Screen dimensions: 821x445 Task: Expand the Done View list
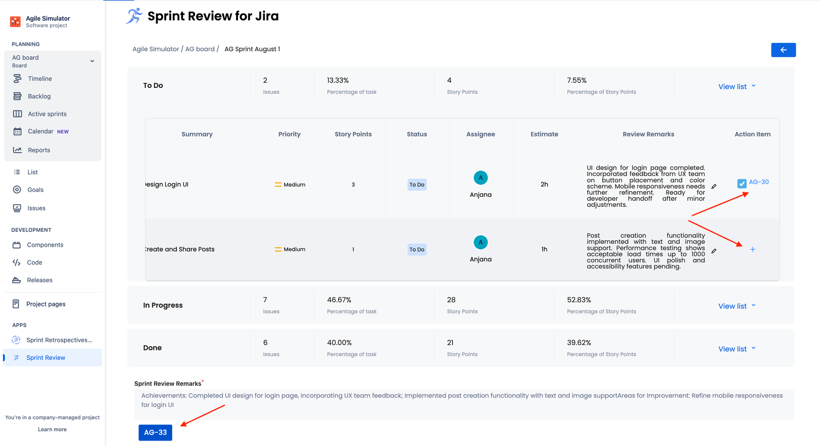coord(737,349)
